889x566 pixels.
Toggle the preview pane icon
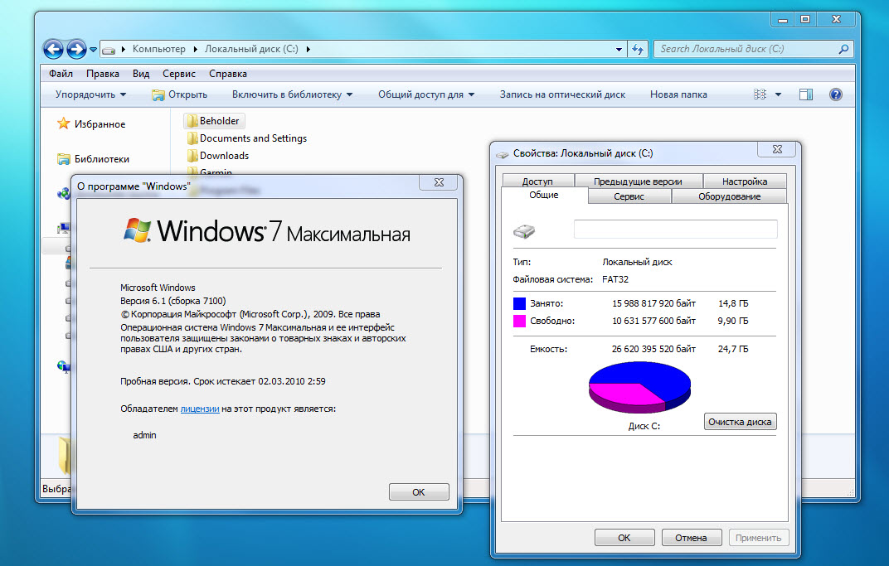point(805,94)
